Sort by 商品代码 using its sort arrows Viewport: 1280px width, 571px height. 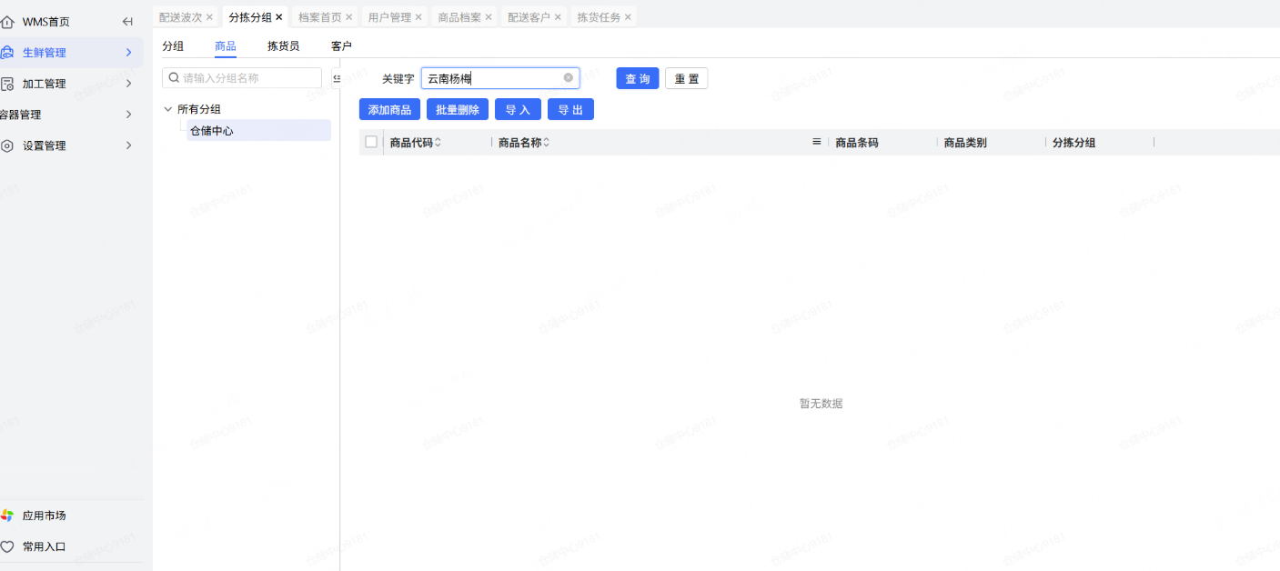click(x=438, y=143)
